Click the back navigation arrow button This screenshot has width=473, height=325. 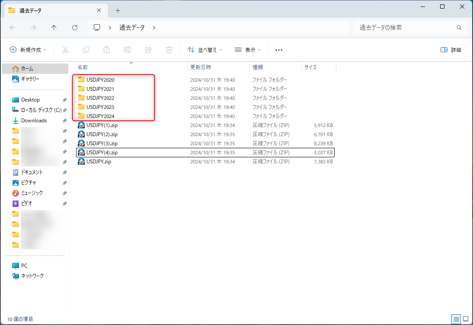[x=12, y=27]
